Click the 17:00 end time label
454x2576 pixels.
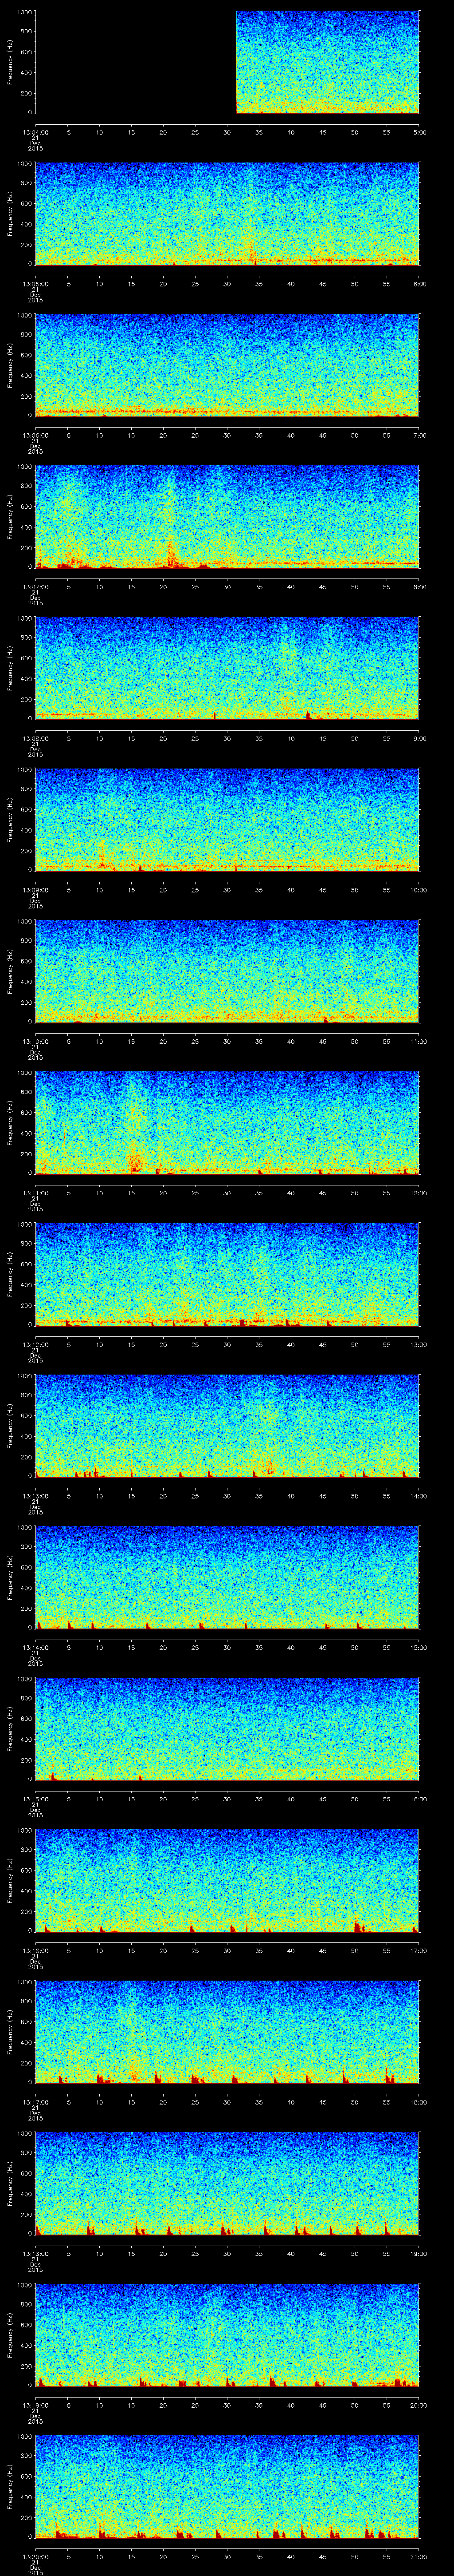419,1950
